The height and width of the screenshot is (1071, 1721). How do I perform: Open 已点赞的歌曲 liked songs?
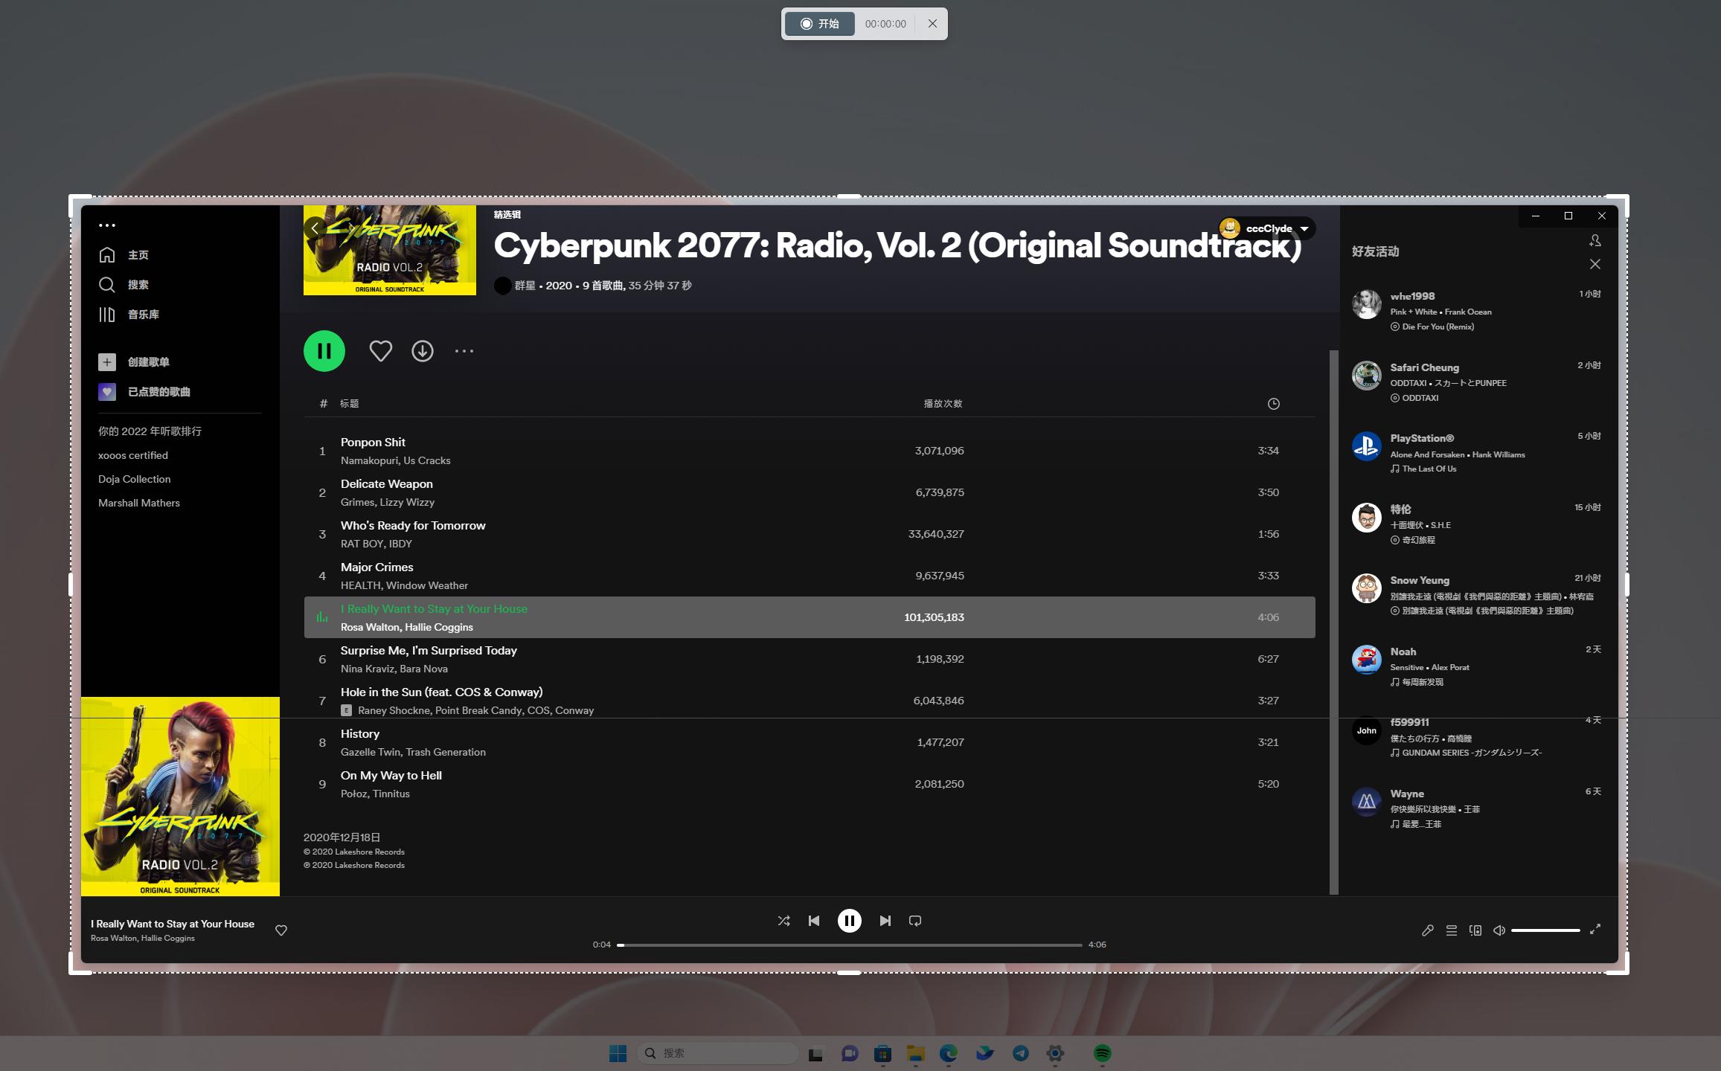144,392
